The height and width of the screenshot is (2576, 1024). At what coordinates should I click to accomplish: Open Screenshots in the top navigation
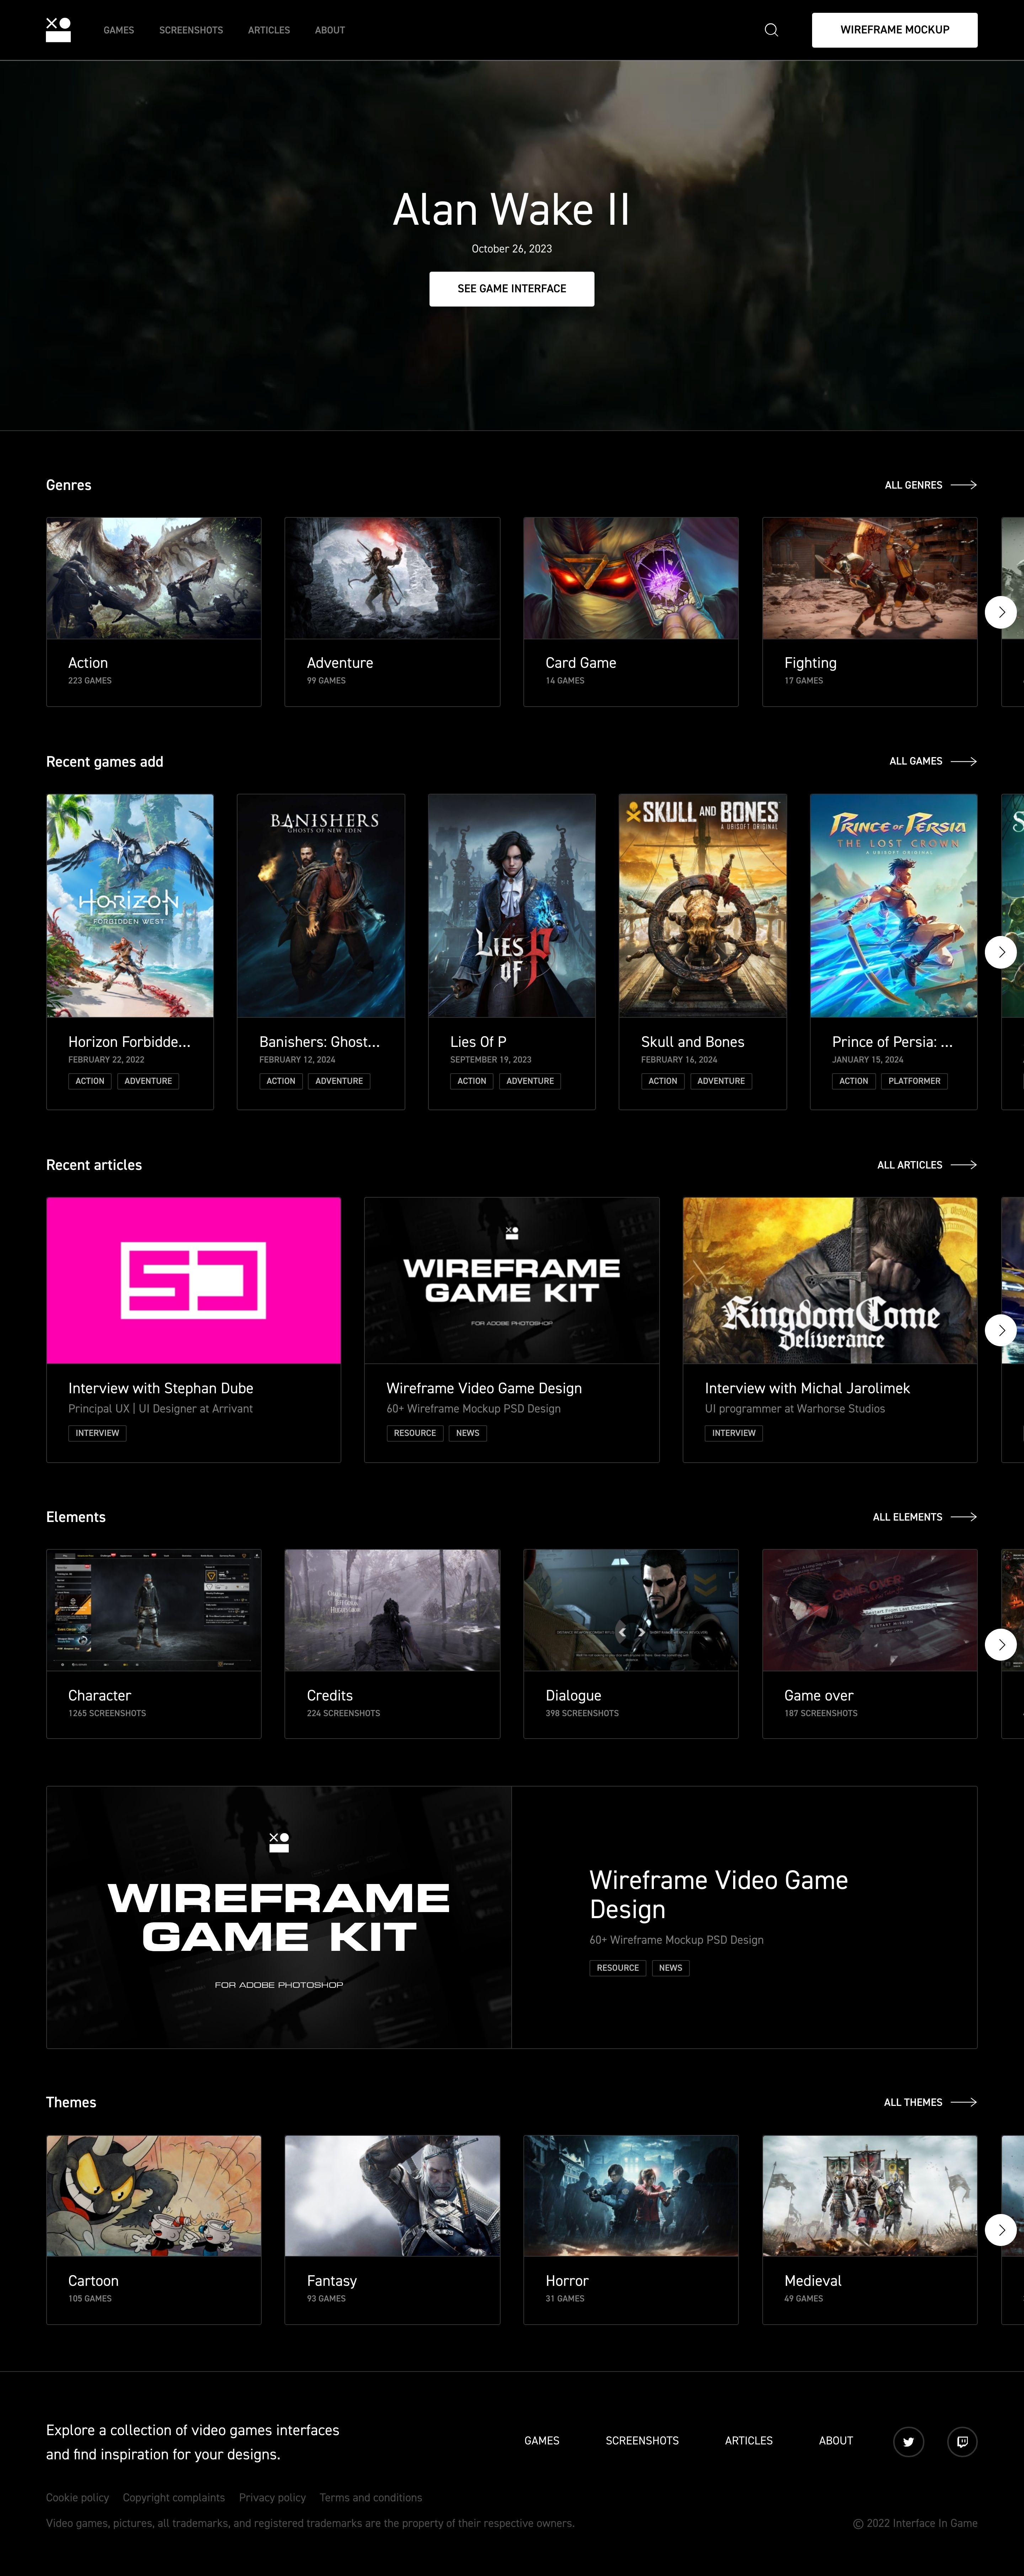[191, 30]
